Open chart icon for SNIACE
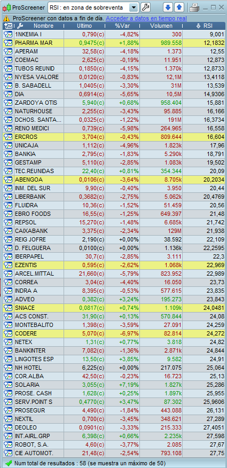 [x=8, y=308]
